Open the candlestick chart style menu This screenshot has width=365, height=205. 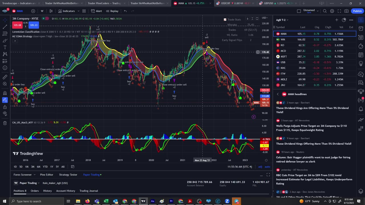coord(51,11)
